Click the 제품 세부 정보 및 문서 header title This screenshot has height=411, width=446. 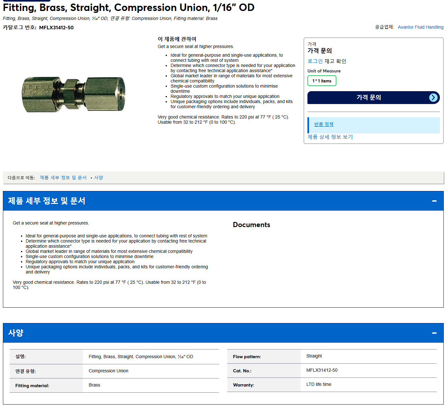coord(47,201)
